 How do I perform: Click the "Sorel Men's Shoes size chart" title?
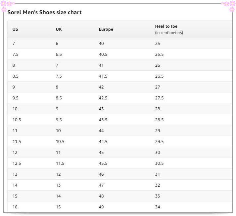pyautogui.click(x=44, y=13)
